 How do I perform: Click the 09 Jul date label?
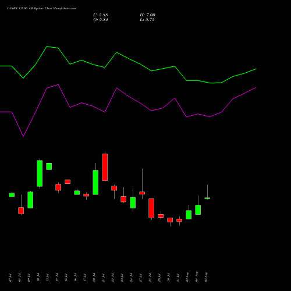click(x=29, y=278)
